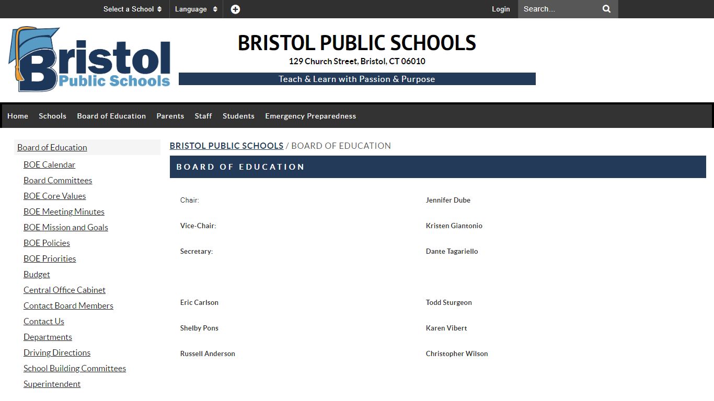
Task: Open the Parents menu item
Action: 170,116
